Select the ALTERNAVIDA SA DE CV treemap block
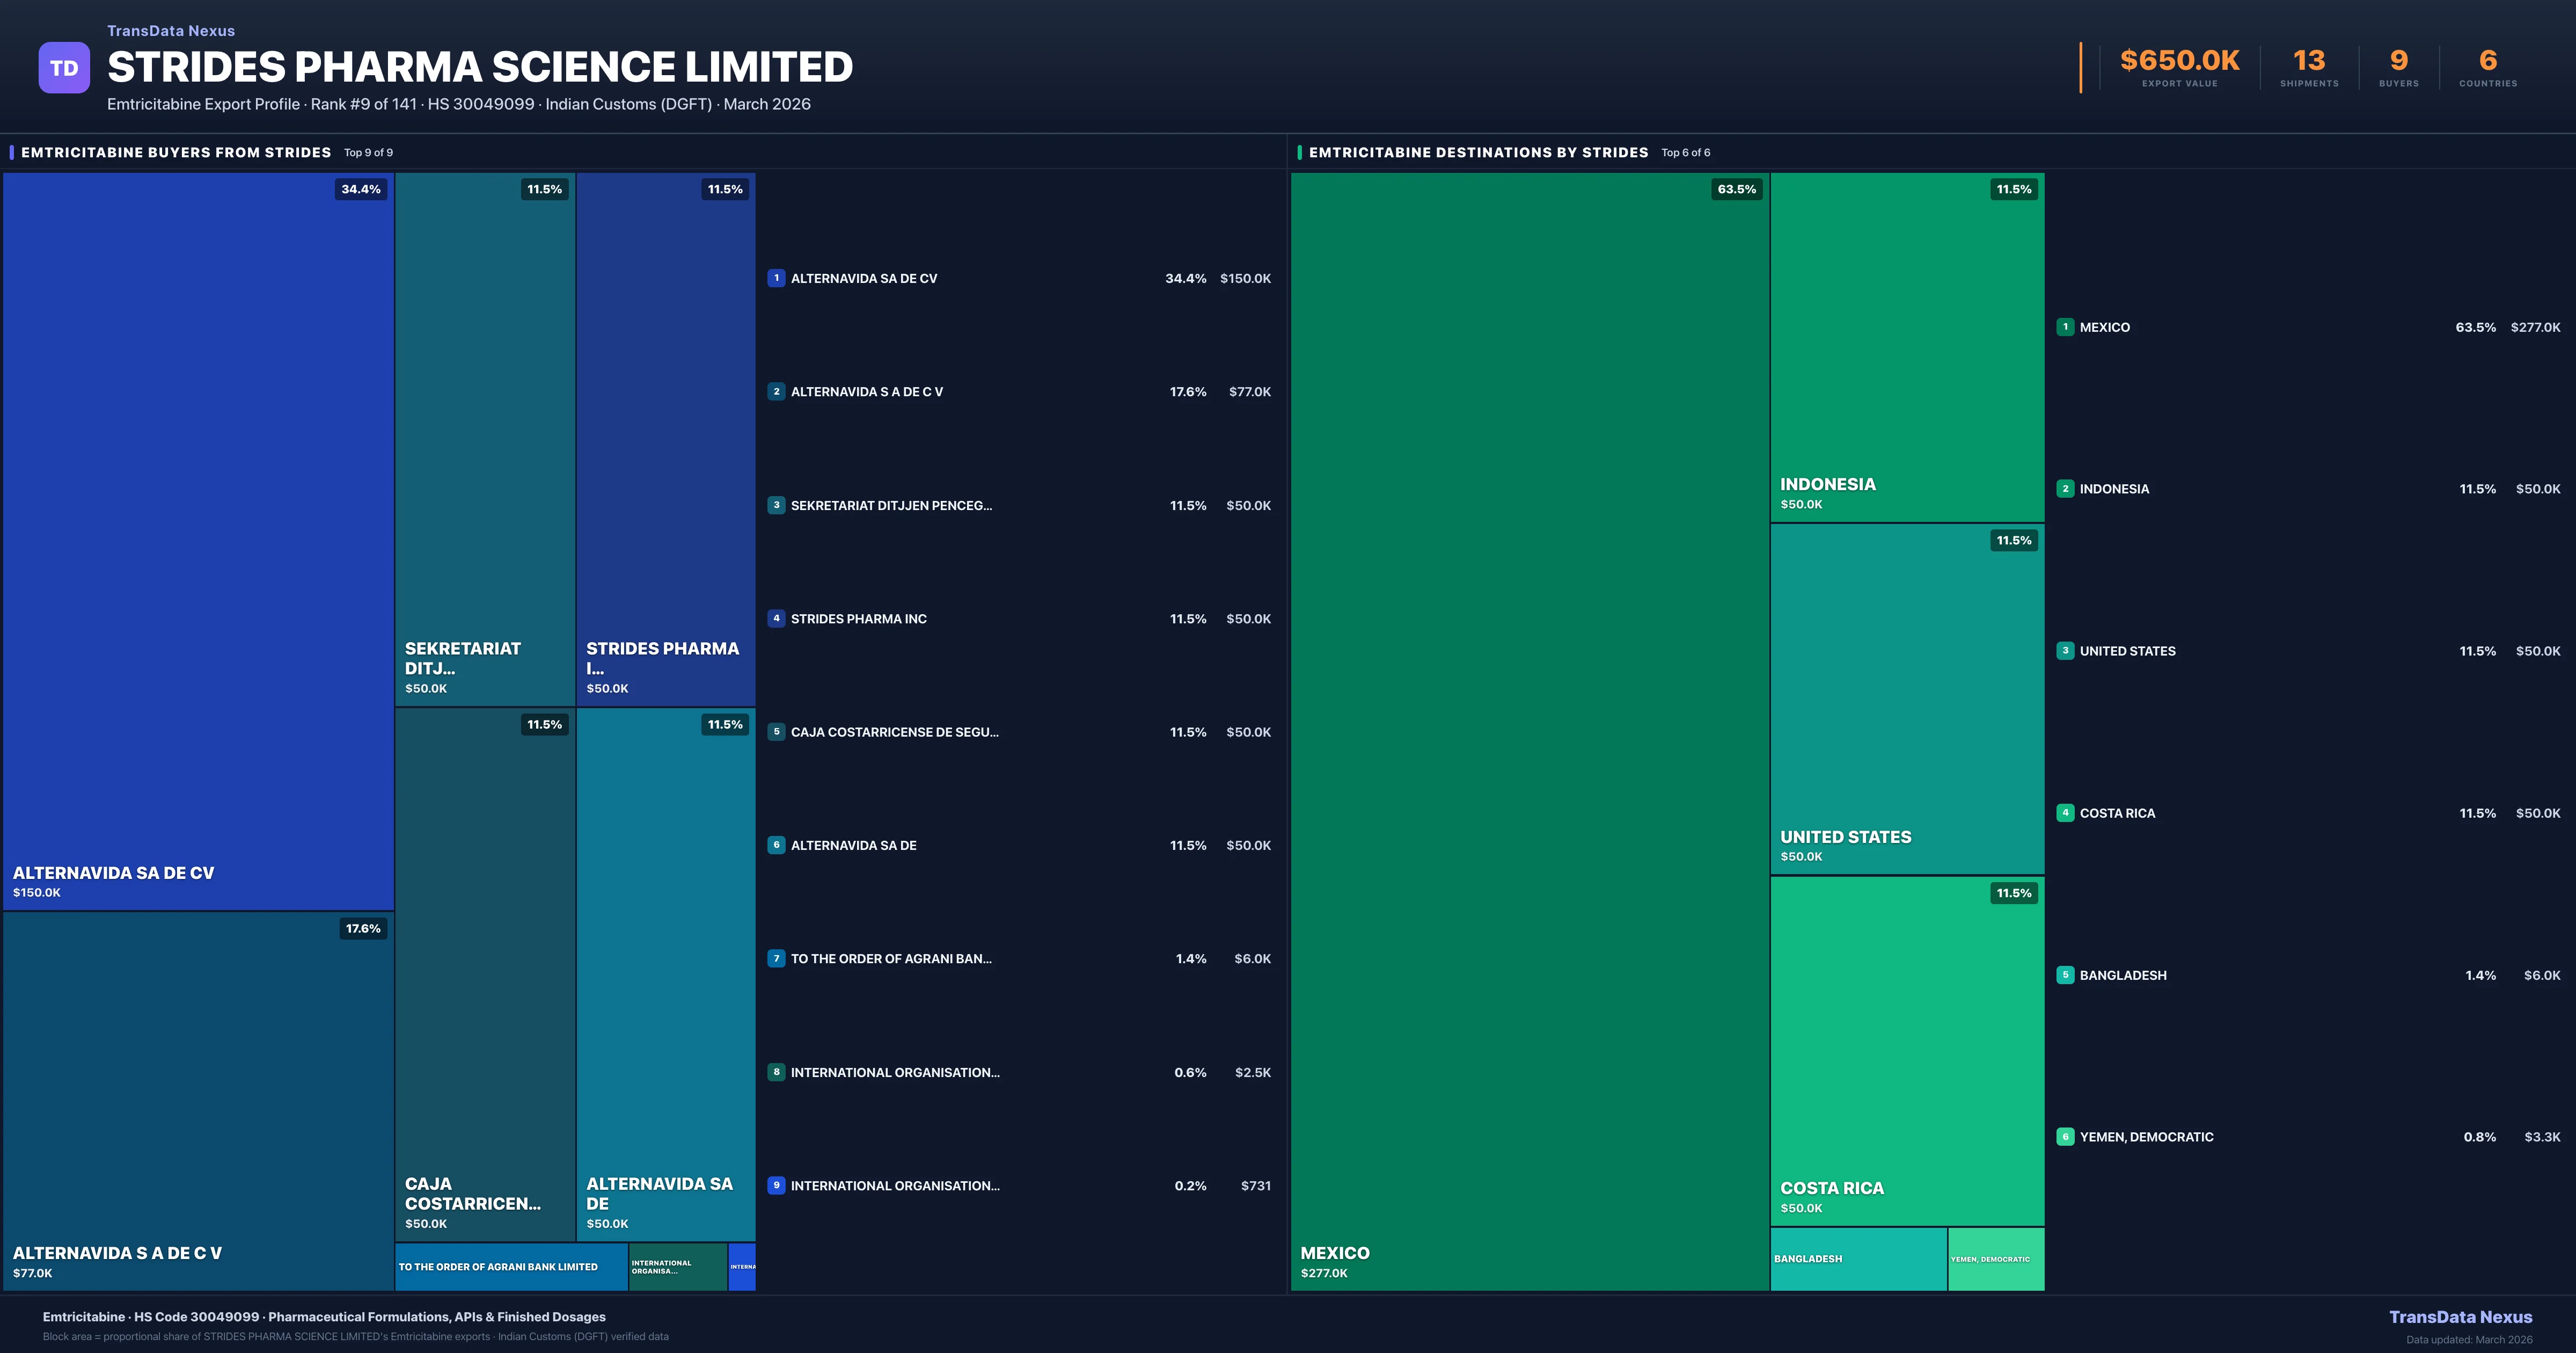 pos(198,541)
